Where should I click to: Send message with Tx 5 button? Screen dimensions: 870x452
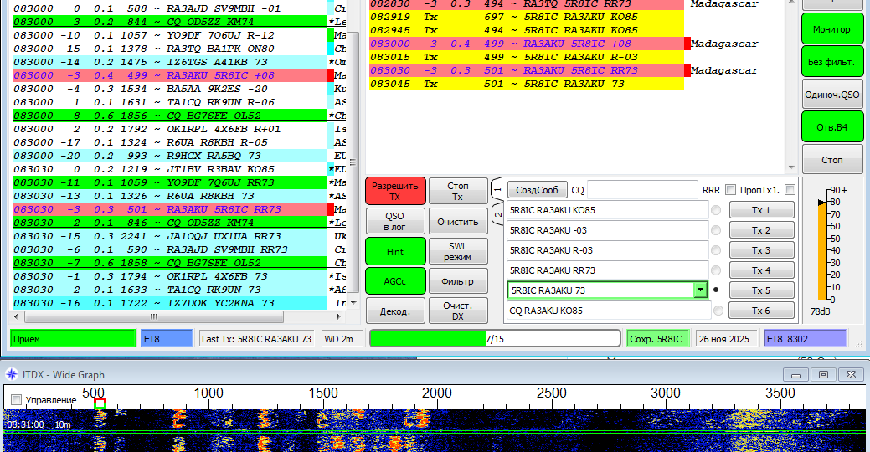click(x=761, y=290)
